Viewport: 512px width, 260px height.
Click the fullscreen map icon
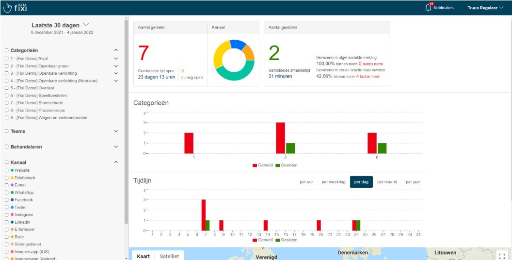point(502,256)
